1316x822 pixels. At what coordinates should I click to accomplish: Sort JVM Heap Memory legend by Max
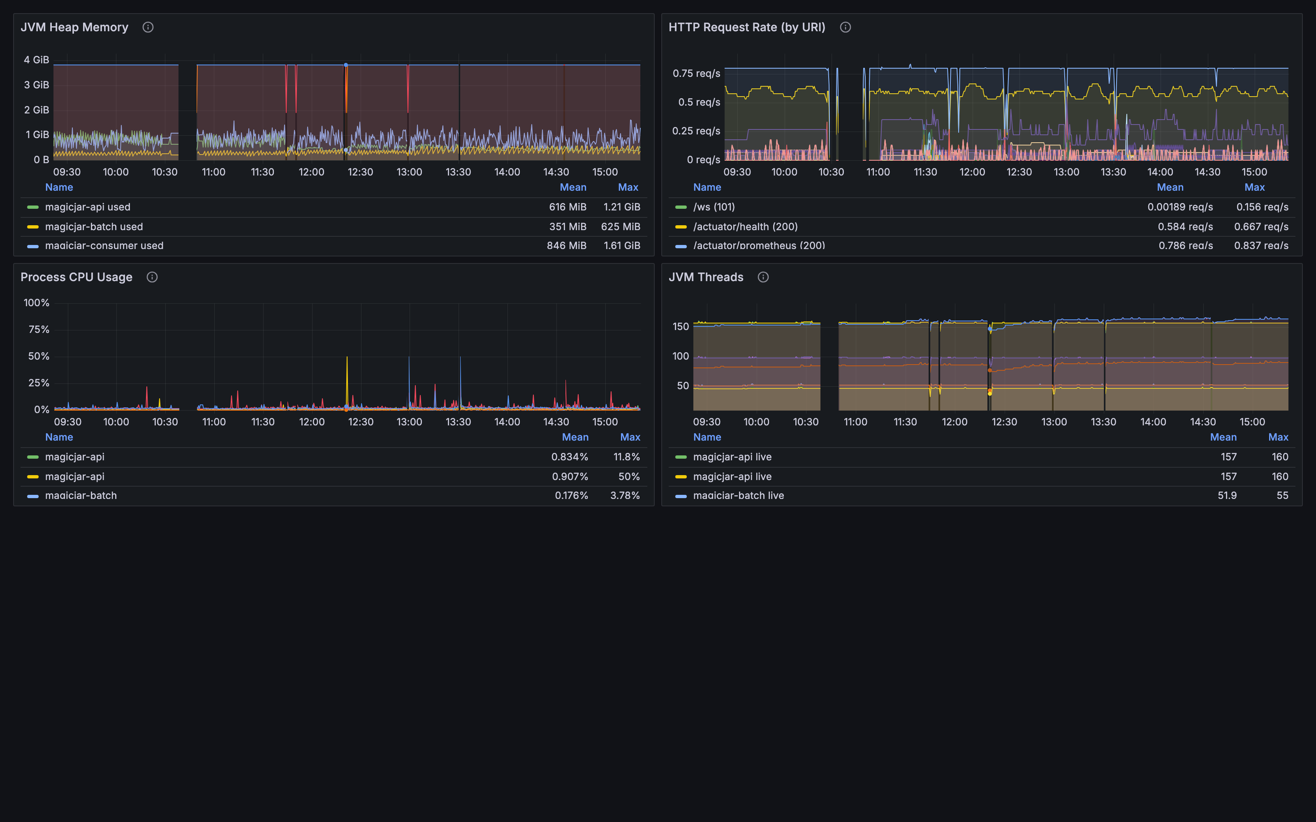pos(628,187)
